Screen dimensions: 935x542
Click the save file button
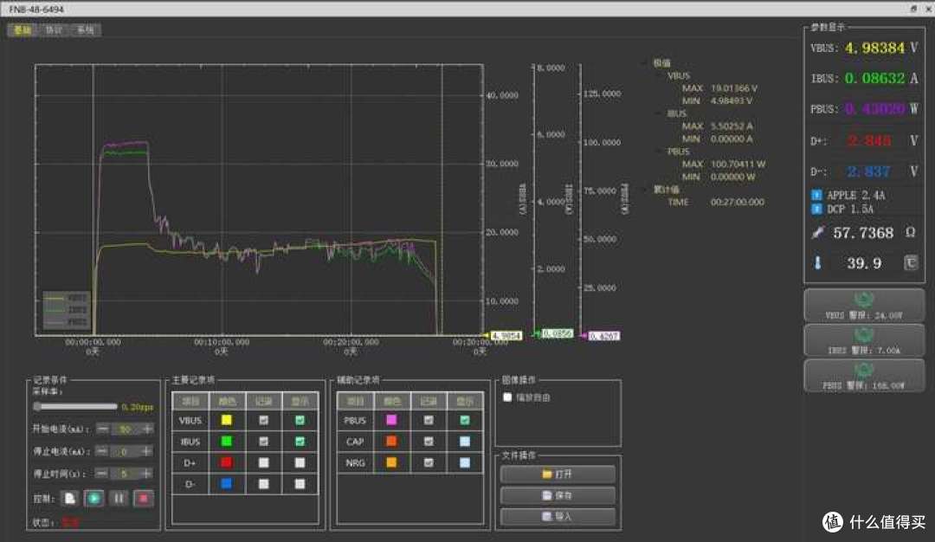[x=558, y=495]
